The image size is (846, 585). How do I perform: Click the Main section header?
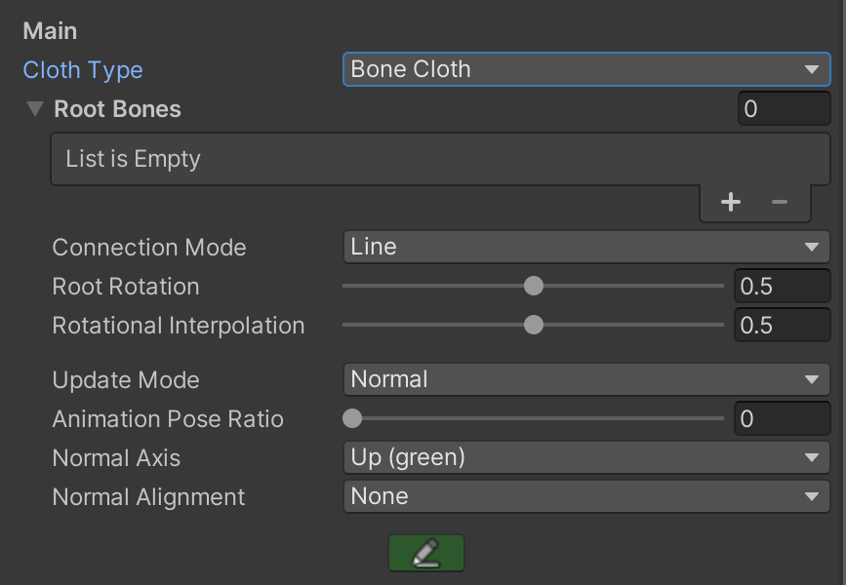coord(50,31)
